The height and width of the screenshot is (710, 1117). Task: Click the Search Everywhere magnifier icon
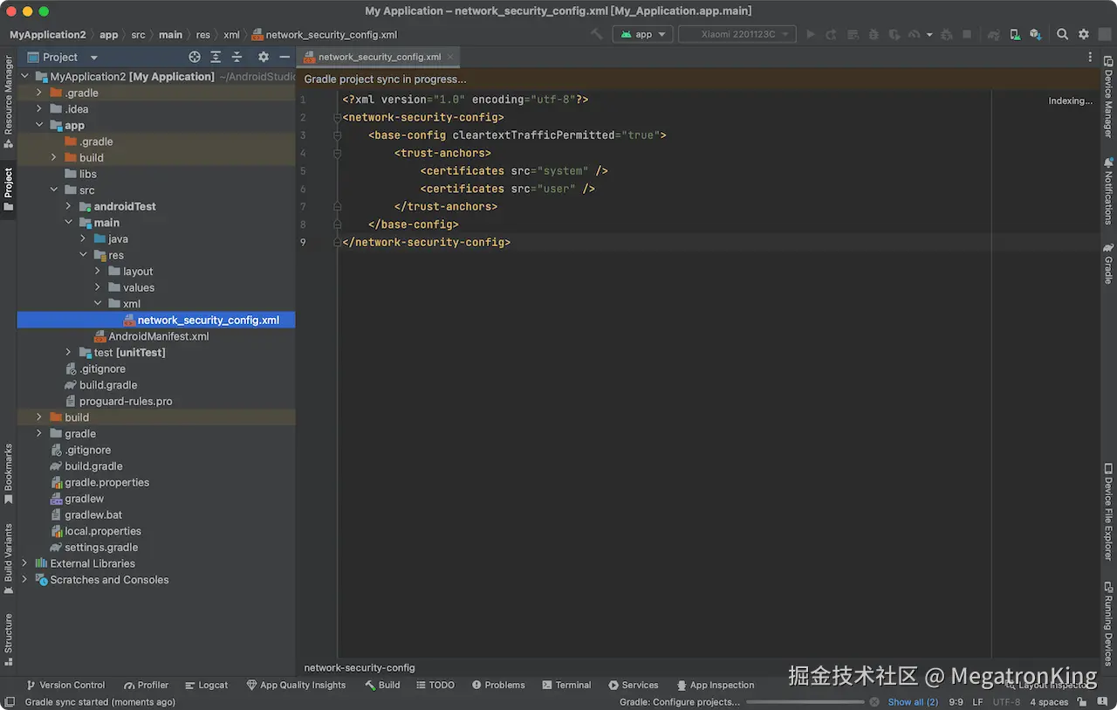tap(1062, 35)
